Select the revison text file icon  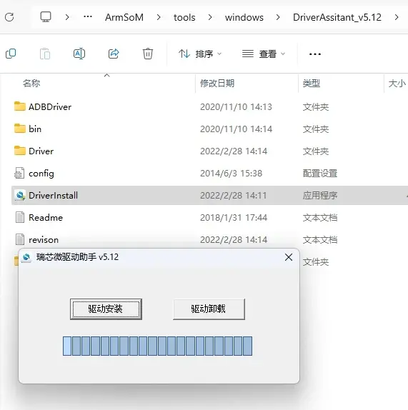(20, 239)
